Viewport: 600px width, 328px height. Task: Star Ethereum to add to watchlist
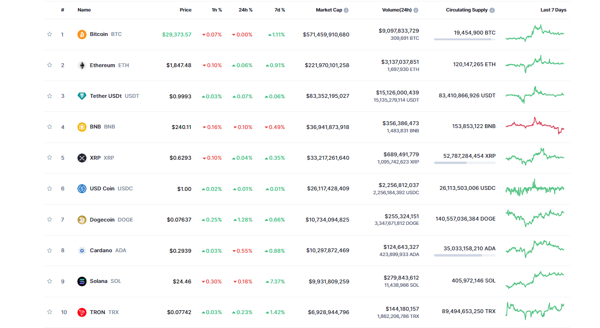[50, 65]
